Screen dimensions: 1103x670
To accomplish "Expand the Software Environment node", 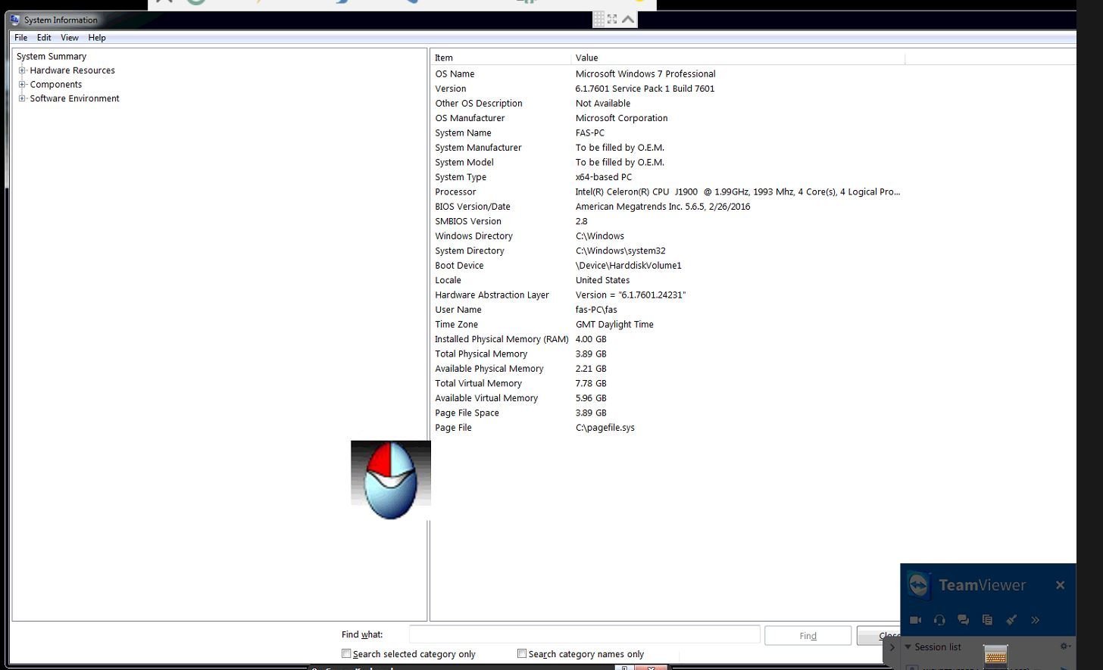I will click(x=23, y=98).
